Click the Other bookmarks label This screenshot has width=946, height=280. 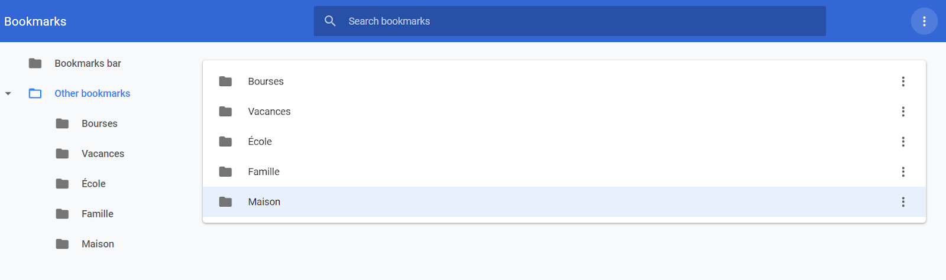pos(92,93)
